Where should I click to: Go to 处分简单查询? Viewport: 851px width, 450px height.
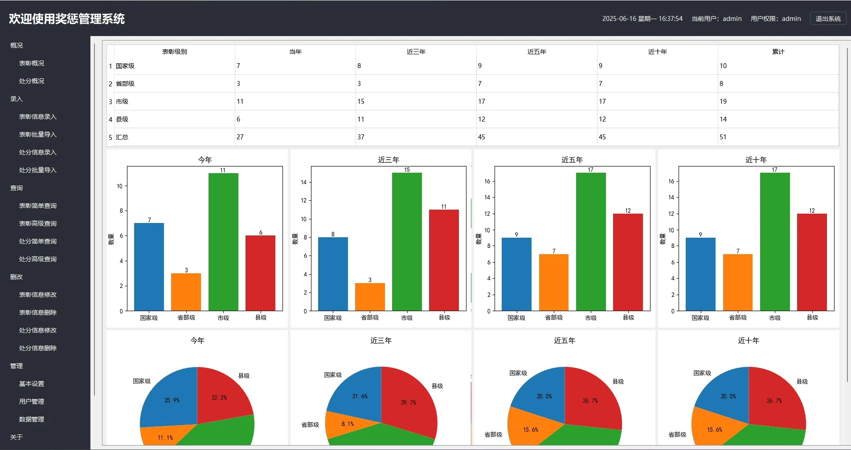click(38, 241)
